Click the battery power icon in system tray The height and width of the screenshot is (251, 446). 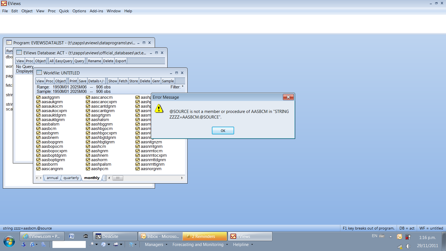(408, 237)
